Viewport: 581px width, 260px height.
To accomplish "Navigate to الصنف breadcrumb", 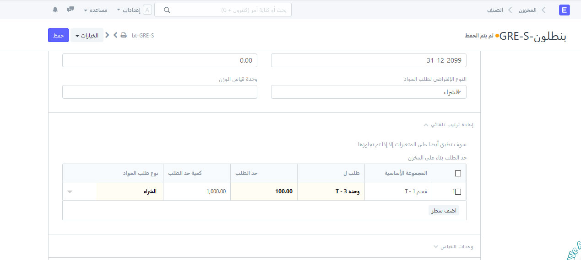I will point(495,10).
